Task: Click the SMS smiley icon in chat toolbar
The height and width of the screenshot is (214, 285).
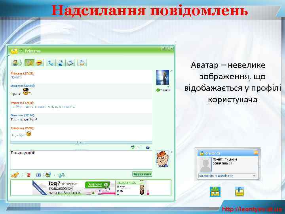Action: coord(39,63)
